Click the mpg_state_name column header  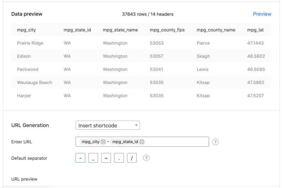120,30
